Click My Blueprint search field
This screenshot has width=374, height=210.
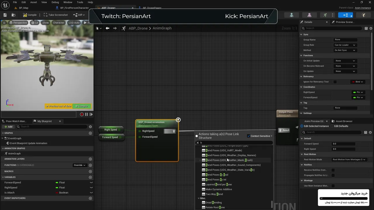52,127
